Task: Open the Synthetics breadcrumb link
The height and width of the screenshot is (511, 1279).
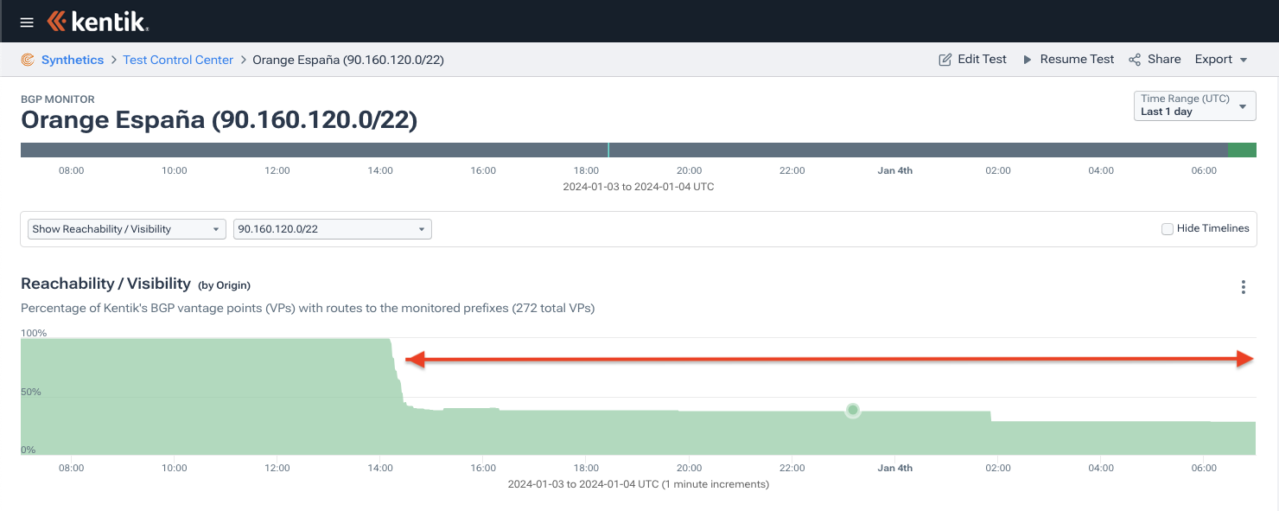Action: [x=73, y=60]
